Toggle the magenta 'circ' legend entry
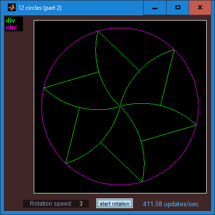Screen dimensions: 215x215 [x=11, y=27]
